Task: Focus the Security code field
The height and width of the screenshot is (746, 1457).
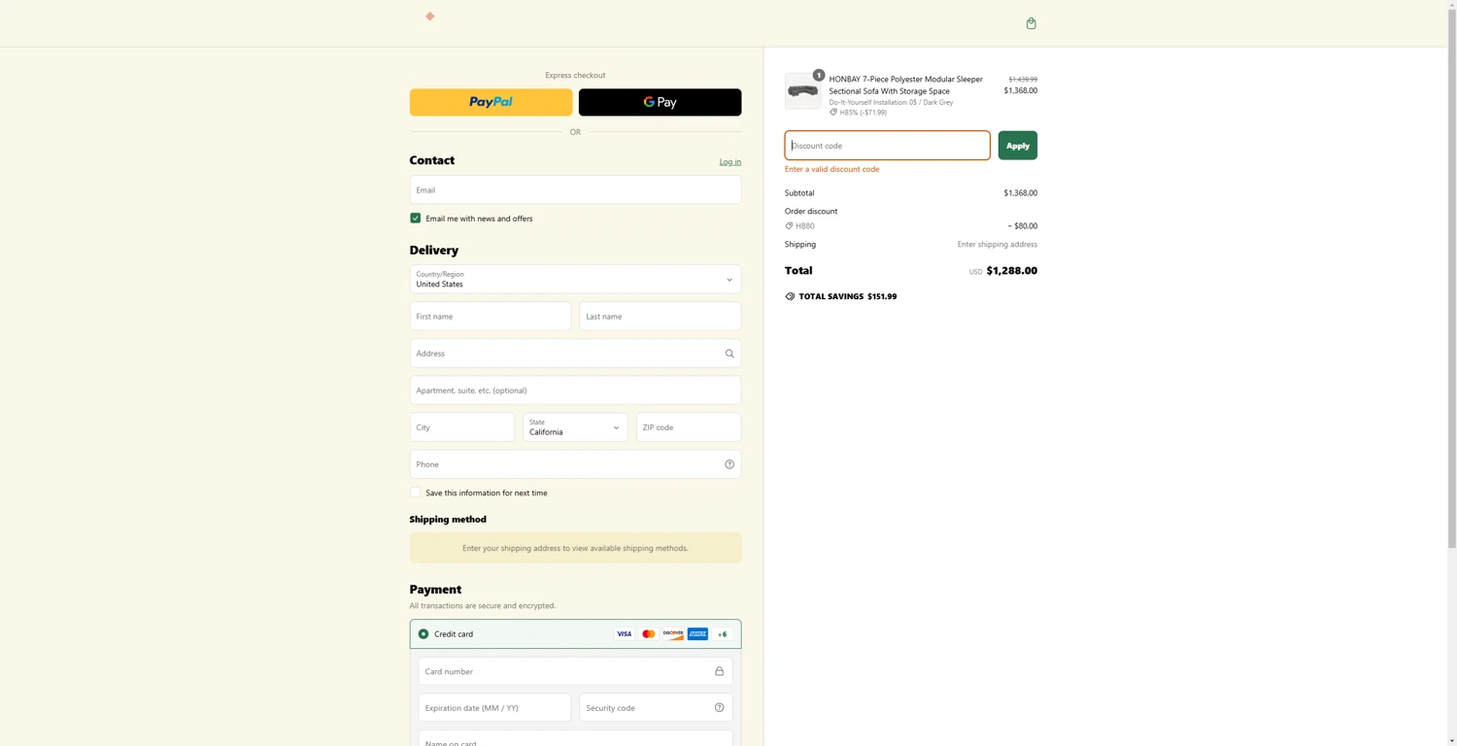Action: click(656, 707)
